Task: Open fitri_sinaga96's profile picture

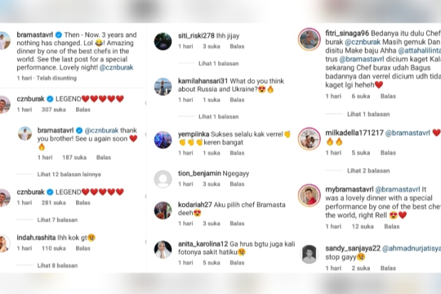Action: pyautogui.click(x=309, y=39)
